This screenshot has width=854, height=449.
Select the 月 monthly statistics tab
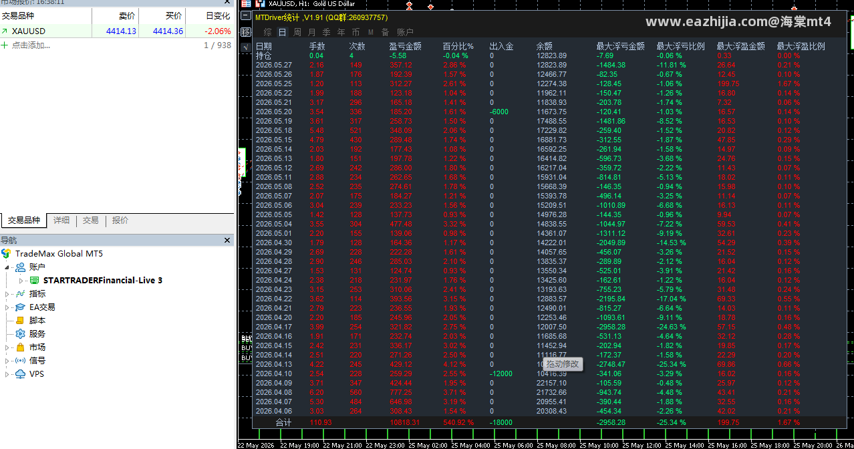click(x=312, y=32)
